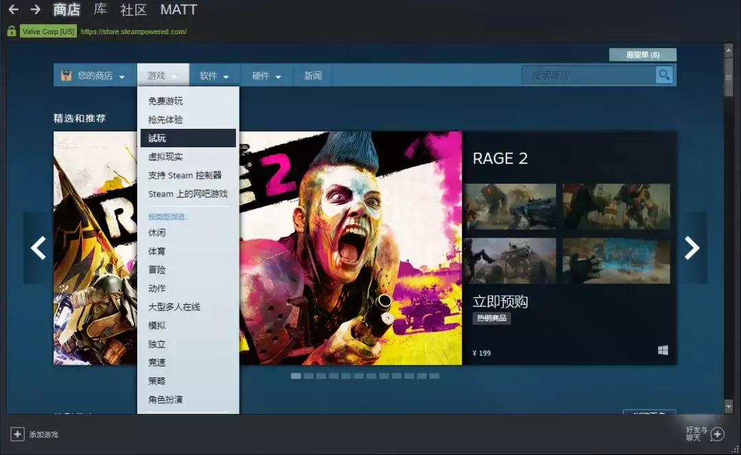Viewport: 741px width, 455px height.
Task: Select 支持 Steam 控制器 menu entry
Action: point(185,175)
